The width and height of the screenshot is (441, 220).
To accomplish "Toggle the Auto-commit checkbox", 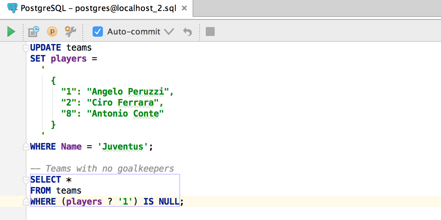I will click(x=98, y=32).
